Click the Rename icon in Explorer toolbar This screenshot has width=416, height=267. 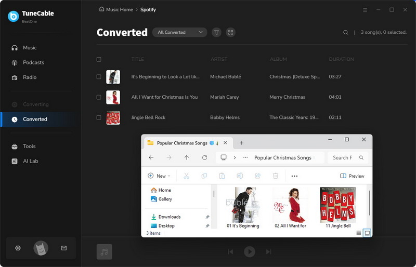(240, 176)
